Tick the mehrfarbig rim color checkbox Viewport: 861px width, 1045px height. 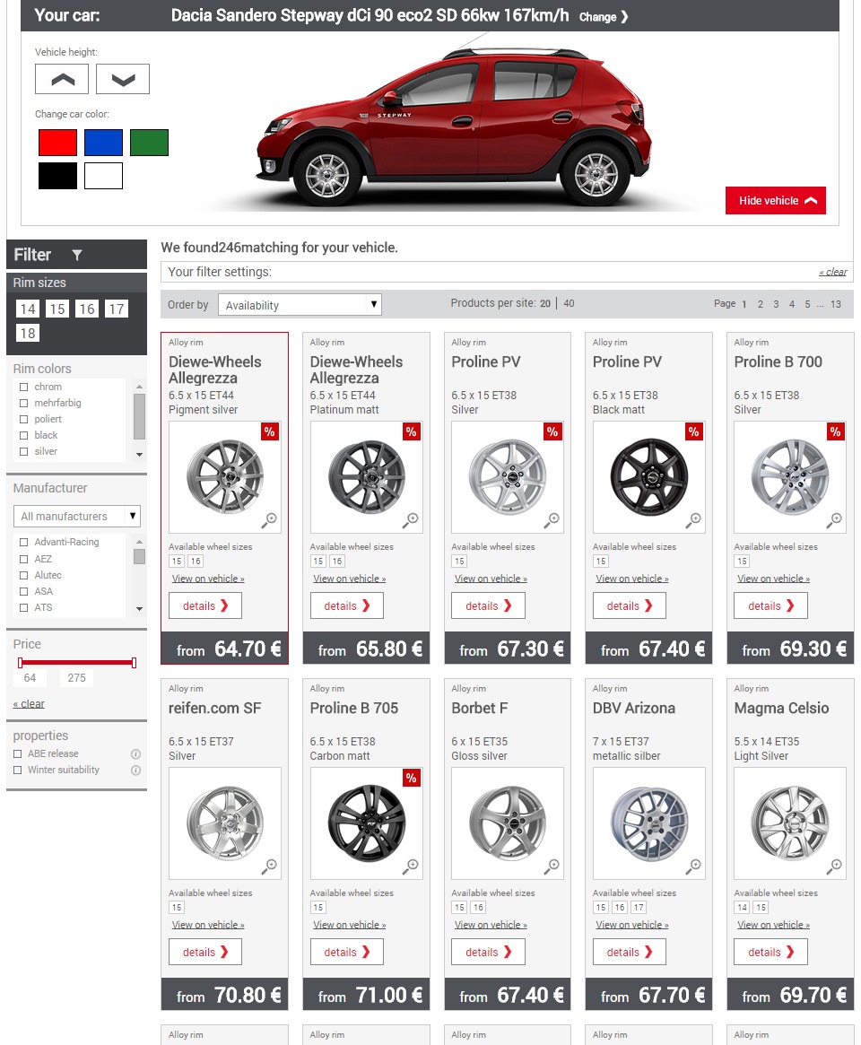[x=24, y=403]
